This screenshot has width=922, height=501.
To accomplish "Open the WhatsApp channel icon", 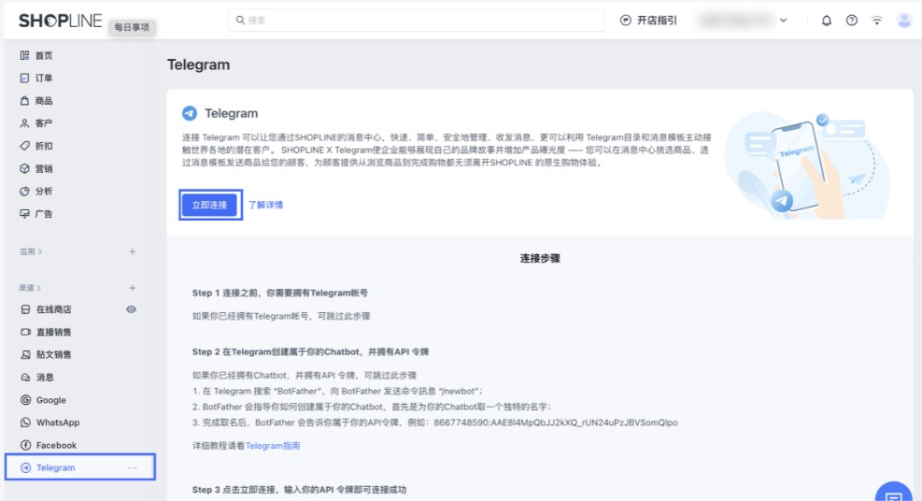I will tap(25, 422).
